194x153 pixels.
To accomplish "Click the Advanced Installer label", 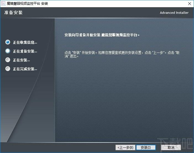I will (174, 13).
